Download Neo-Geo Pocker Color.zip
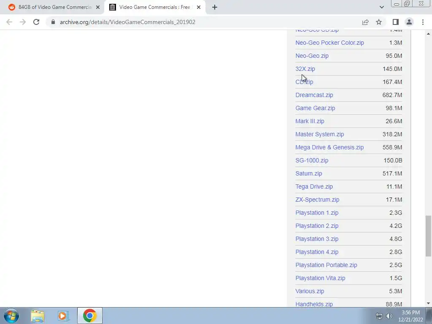This screenshot has width=432, height=324. coord(329,43)
